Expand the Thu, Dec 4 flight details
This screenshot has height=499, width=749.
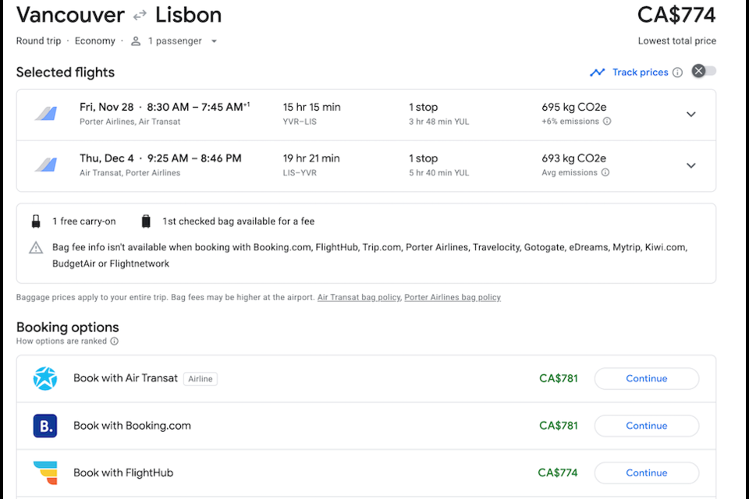690,165
